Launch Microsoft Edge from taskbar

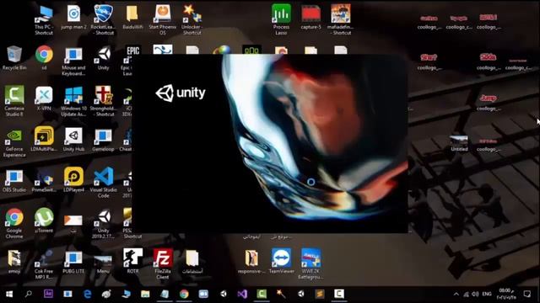point(87,294)
